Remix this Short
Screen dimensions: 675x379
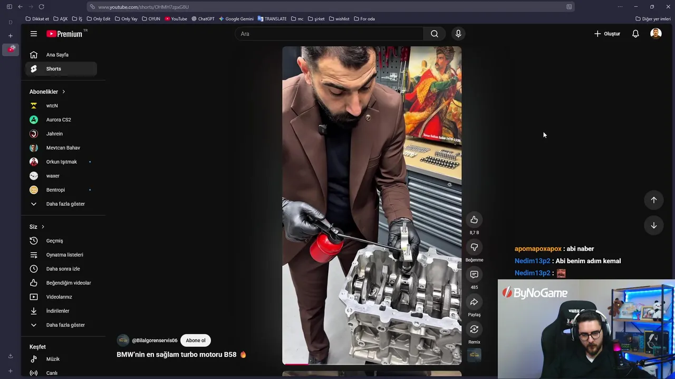(x=474, y=329)
